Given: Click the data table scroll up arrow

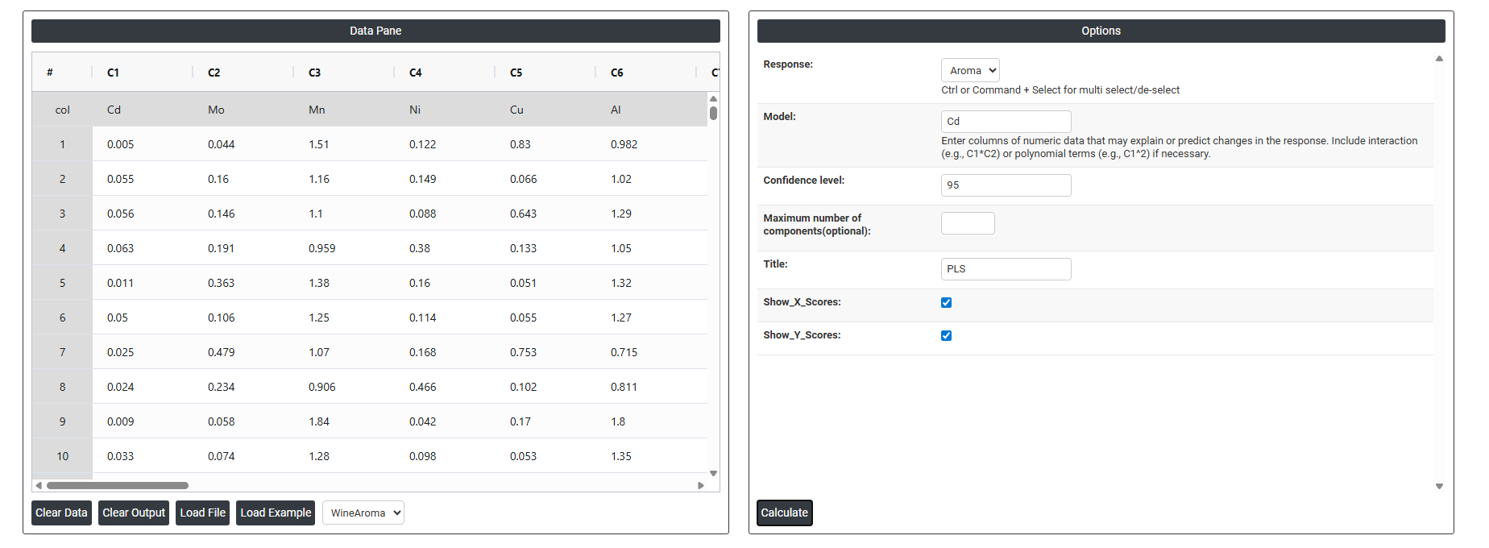Looking at the screenshot, I should 713,98.
